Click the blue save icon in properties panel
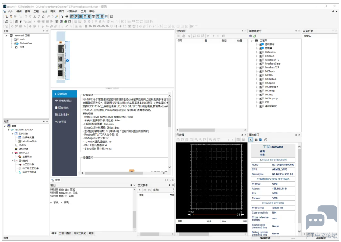 click(260, 140)
